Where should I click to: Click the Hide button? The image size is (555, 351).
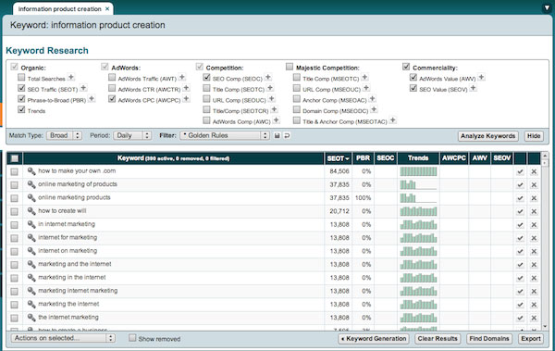[x=534, y=136]
